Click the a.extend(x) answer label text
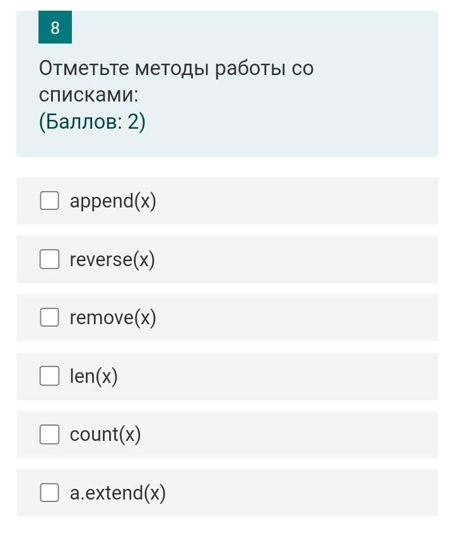Image resolution: width=454 pixels, height=533 pixels. (x=117, y=493)
